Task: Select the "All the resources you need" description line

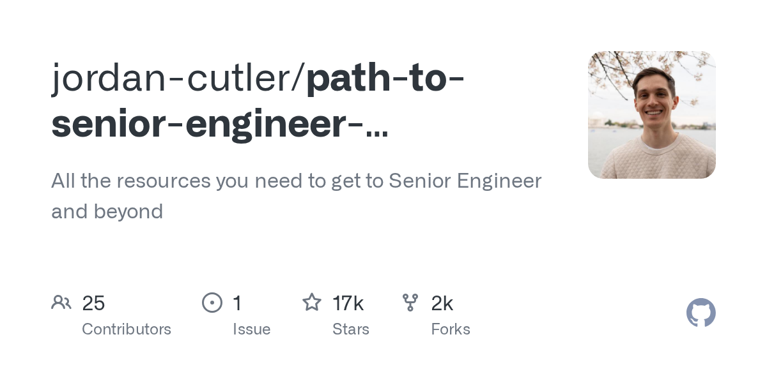Action: (x=297, y=181)
